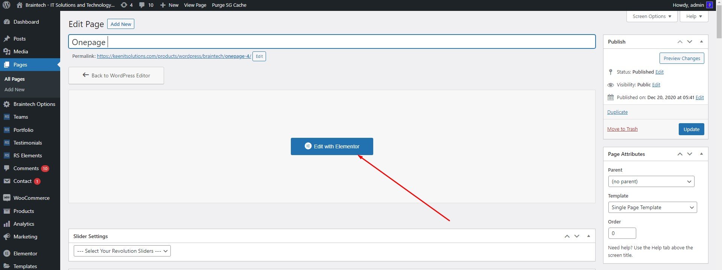Click the Posts pushpin icon in sidebar
The width and height of the screenshot is (722, 270).
click(x=7, y=39)
